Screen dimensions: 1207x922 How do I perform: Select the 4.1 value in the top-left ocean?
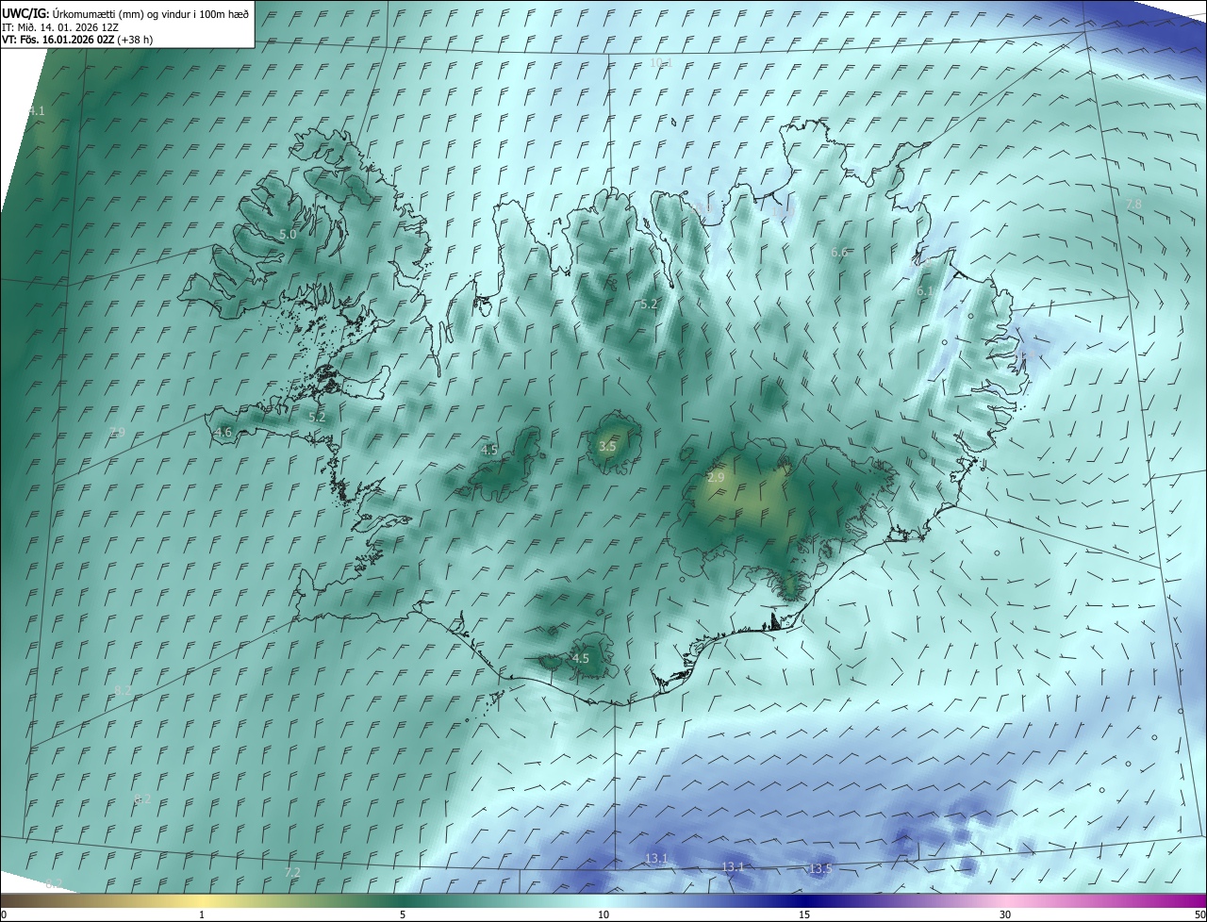click(36, 111)
